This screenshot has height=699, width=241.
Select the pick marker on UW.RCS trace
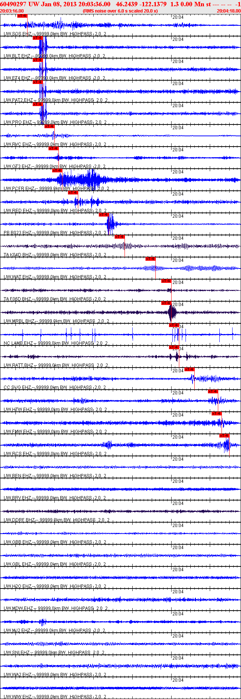[224, 436]
